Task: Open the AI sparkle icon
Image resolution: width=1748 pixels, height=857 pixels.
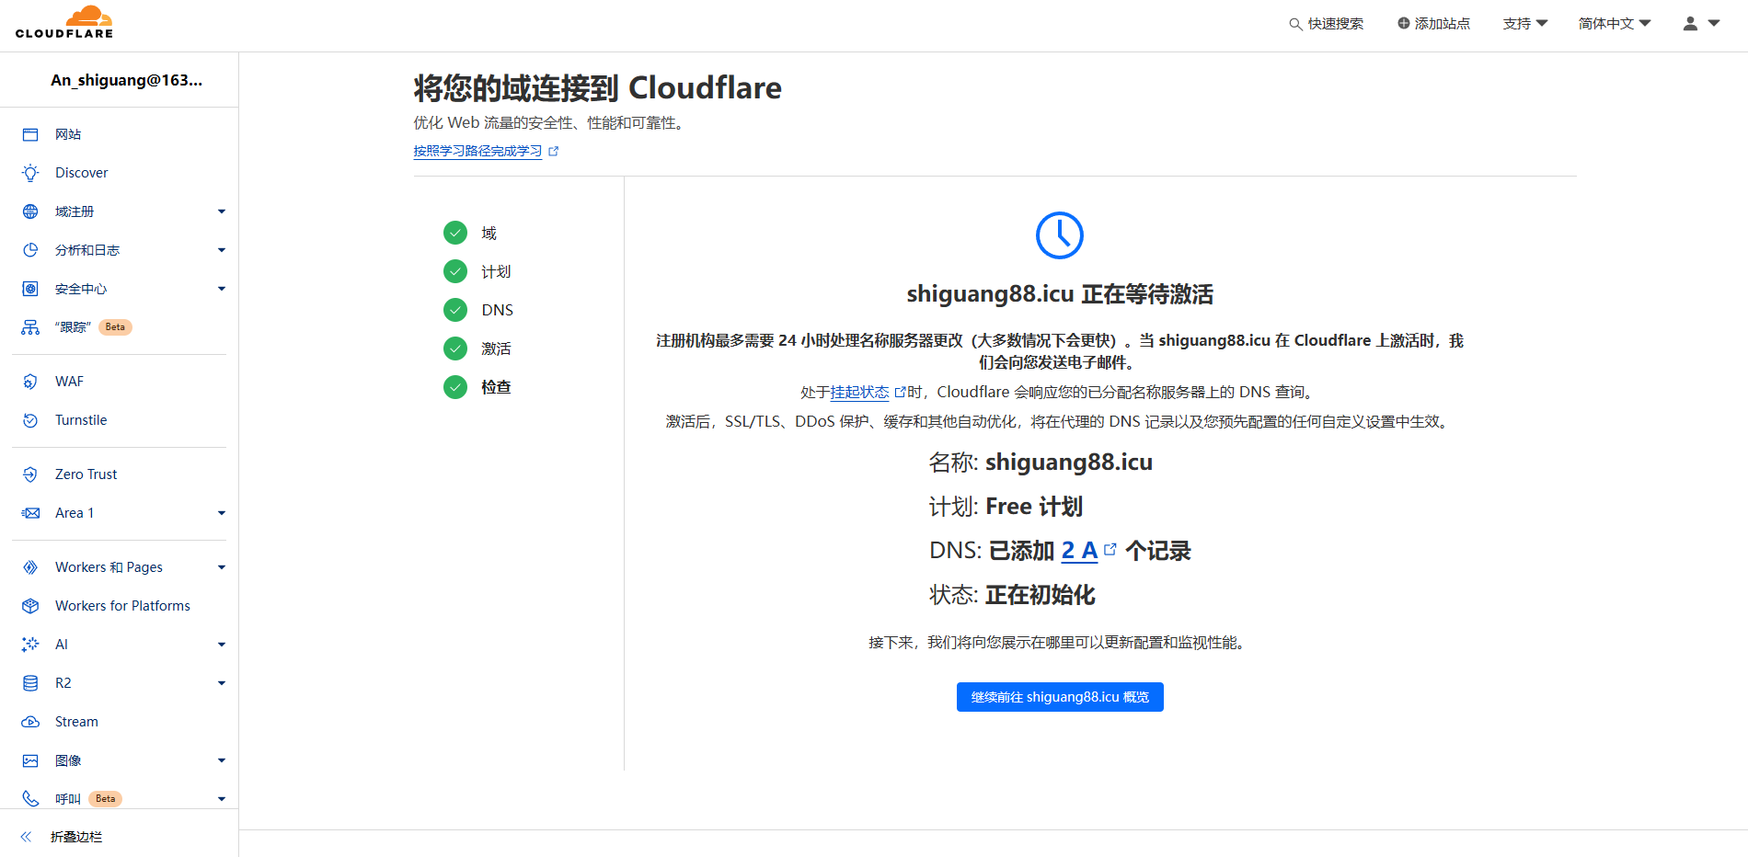Action: point(30,645)
